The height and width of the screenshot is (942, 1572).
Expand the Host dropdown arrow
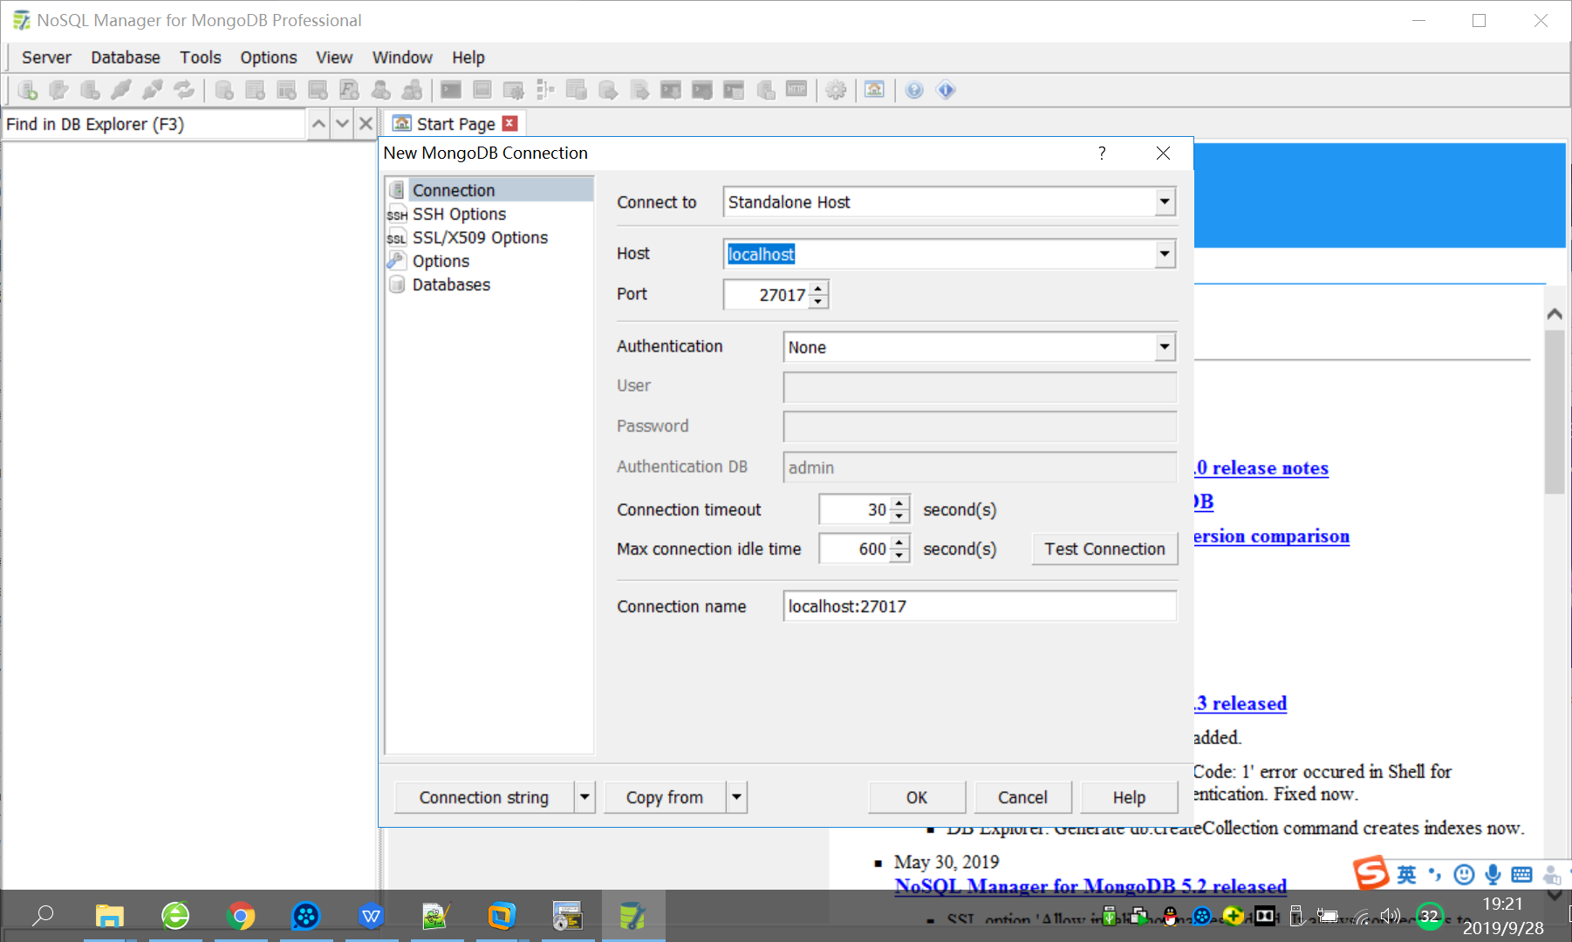click(x=1165, y=254)
